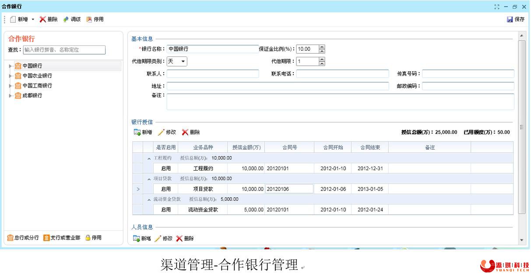Click 删除 in the 人员信息 section
Viewport: 531px width, 276px height.
click(x=185, y=238)
